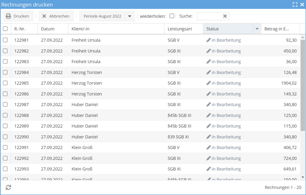Open the Periode August 2022 dropdown arrow

point(129,16)
